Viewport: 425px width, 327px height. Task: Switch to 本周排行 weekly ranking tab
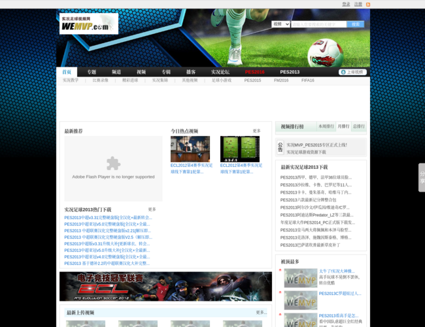pyautogui.click(x=326, y=126)
